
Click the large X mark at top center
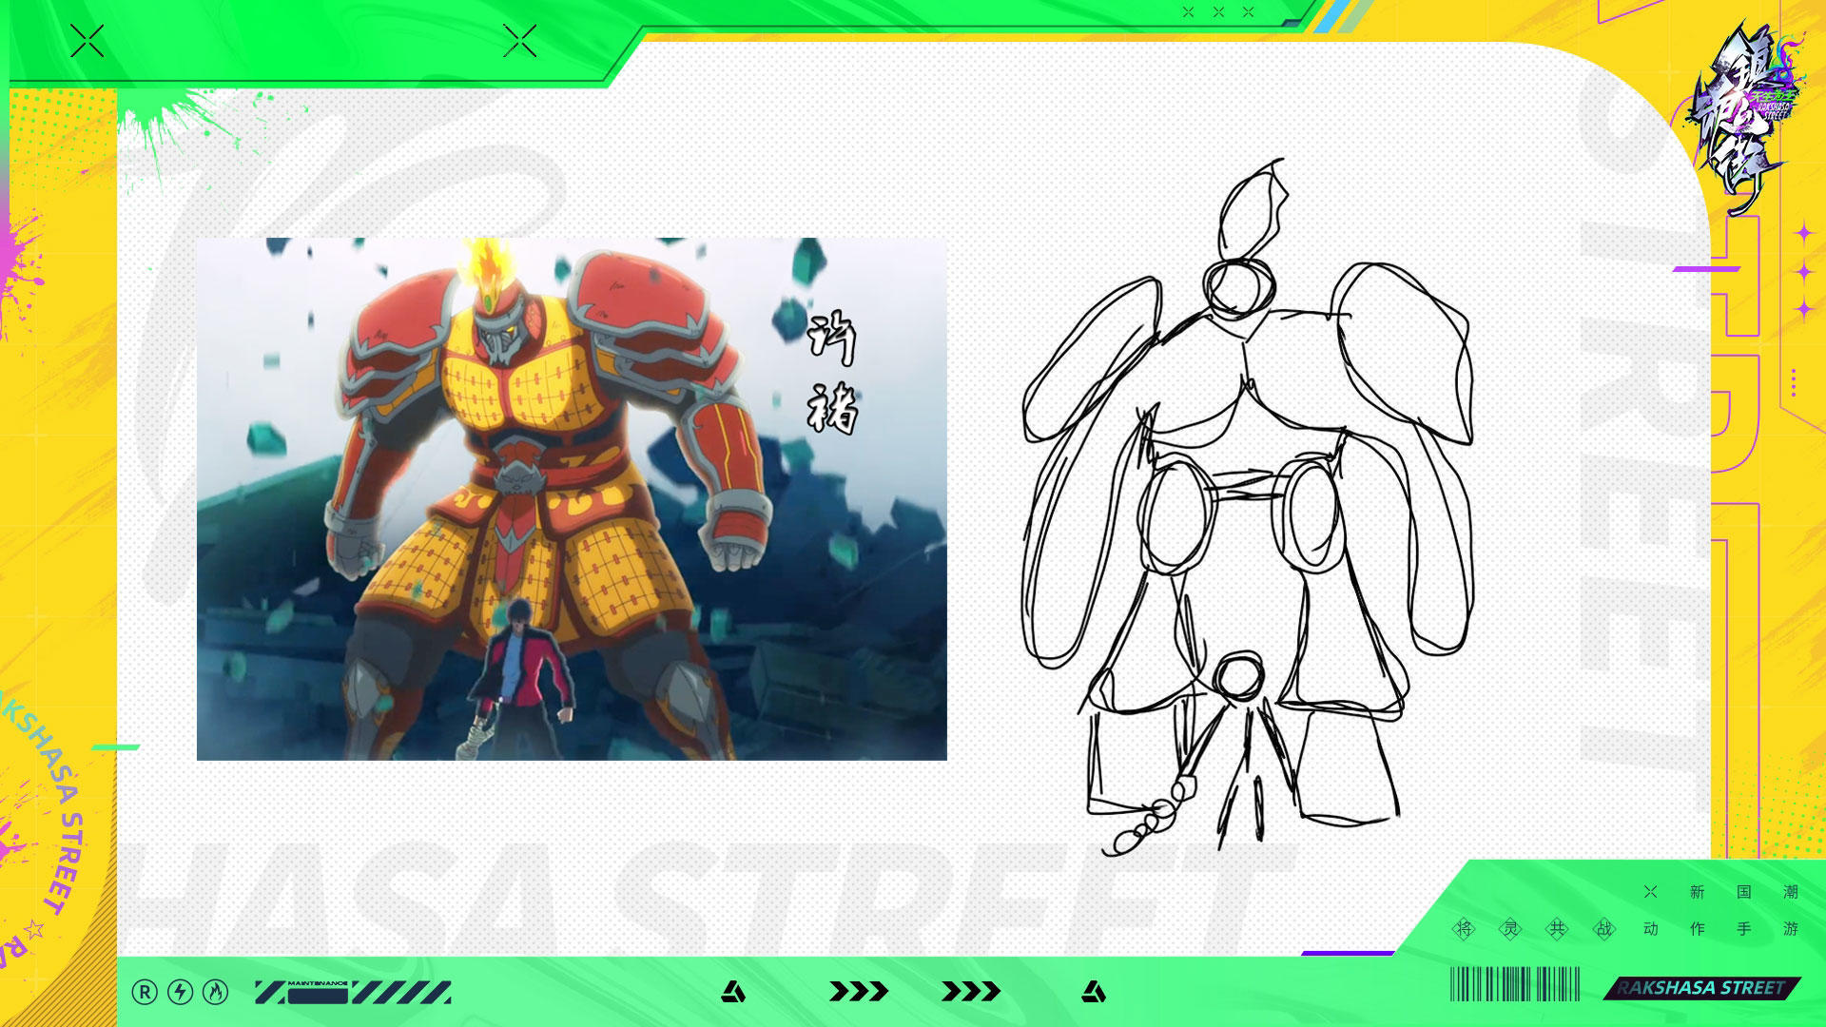520,41
